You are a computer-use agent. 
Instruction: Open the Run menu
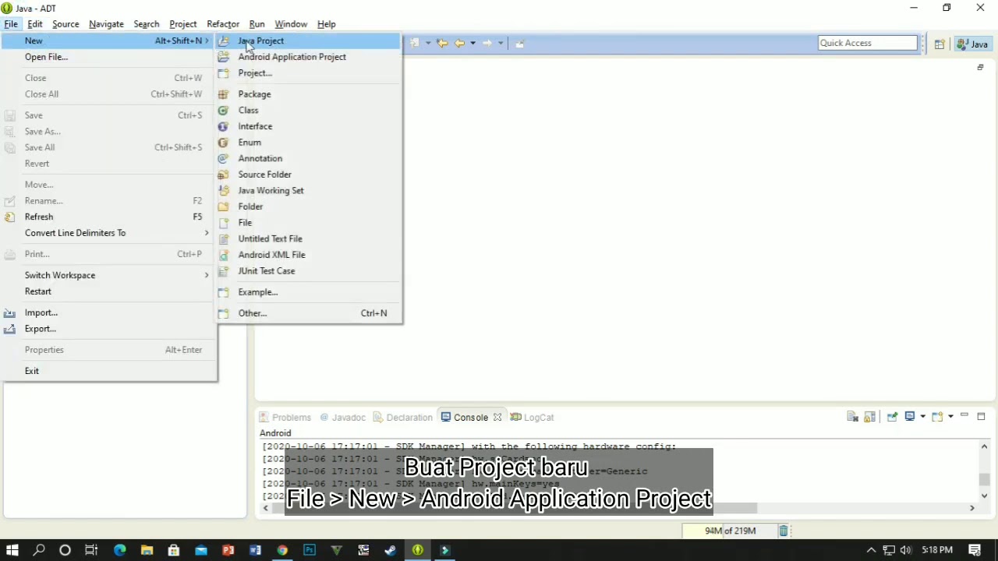[x=257, y=24]
